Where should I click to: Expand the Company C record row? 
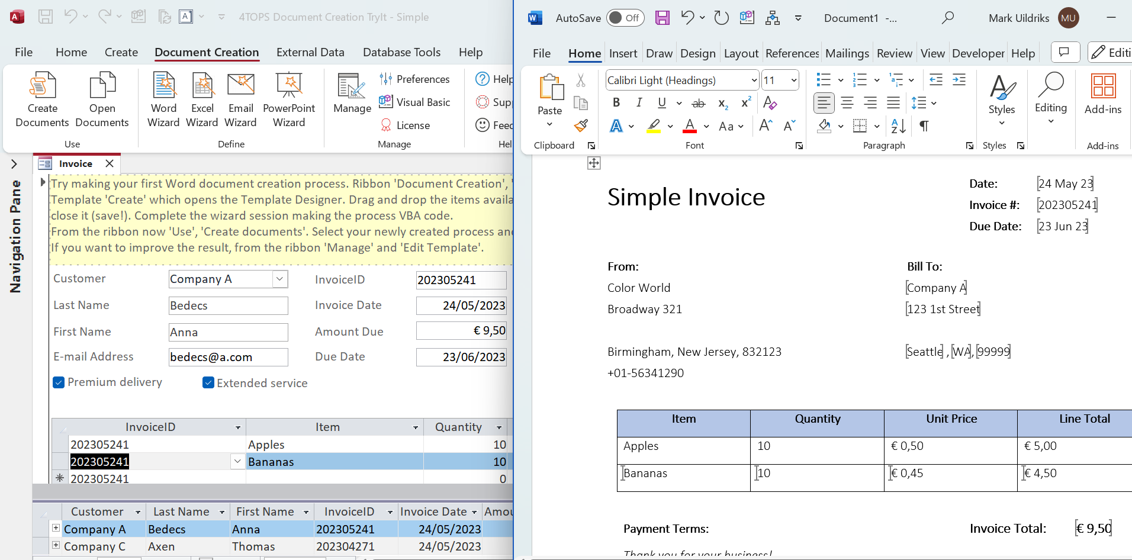point(56,545)
